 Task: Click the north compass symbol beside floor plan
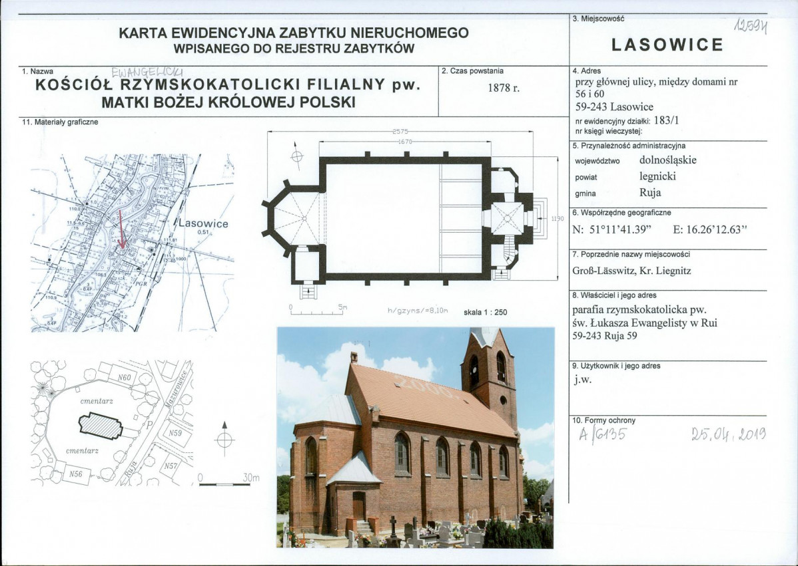pos(297,156)
